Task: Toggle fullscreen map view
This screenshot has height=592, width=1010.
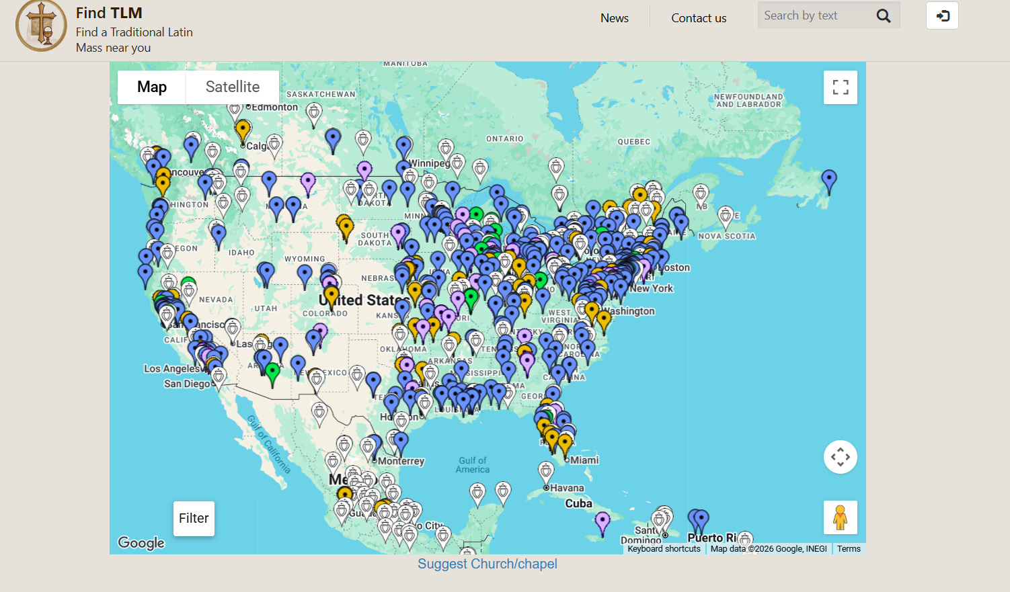Action: 841,87
